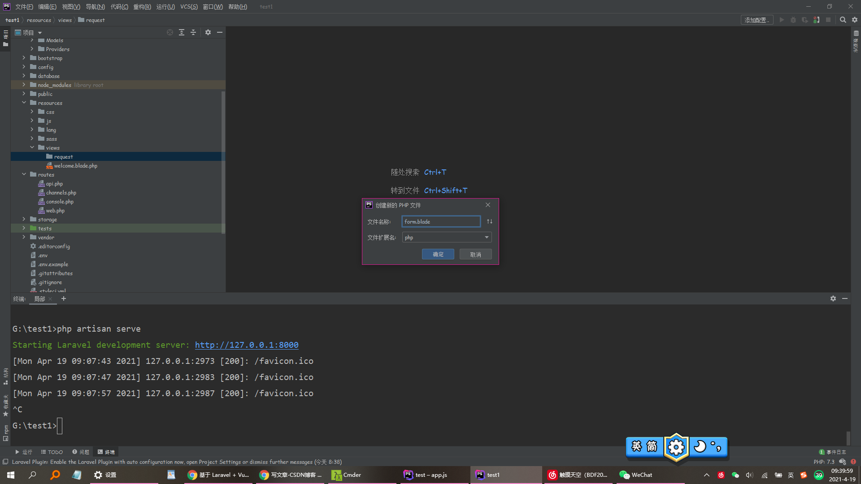Click the sort arrows icon beside filename field
This screenshot has width=861, height=484.
[490, 221]
